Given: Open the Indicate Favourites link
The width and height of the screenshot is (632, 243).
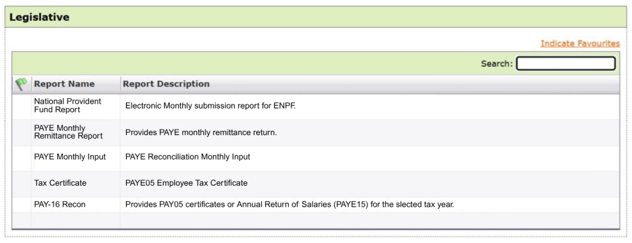Looking at the screenshot, I should (580, 44).
